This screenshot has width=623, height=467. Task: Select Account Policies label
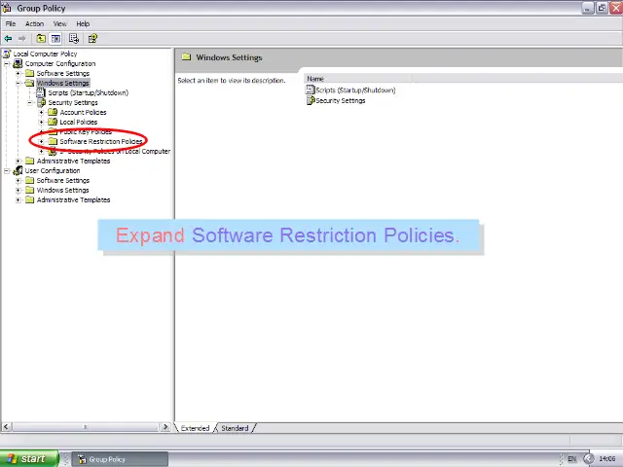[83, 113]
